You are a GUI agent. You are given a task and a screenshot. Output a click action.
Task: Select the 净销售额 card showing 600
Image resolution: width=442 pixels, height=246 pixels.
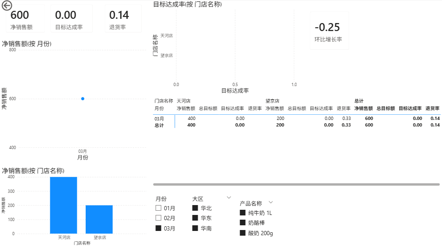coord(22,19)
